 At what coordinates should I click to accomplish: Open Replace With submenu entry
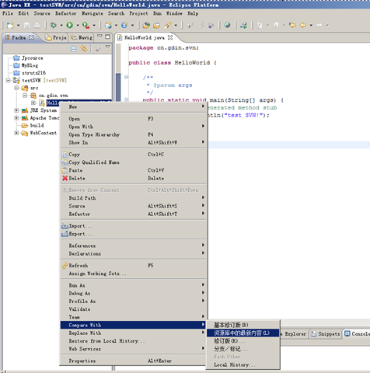[x=134, y=333]
